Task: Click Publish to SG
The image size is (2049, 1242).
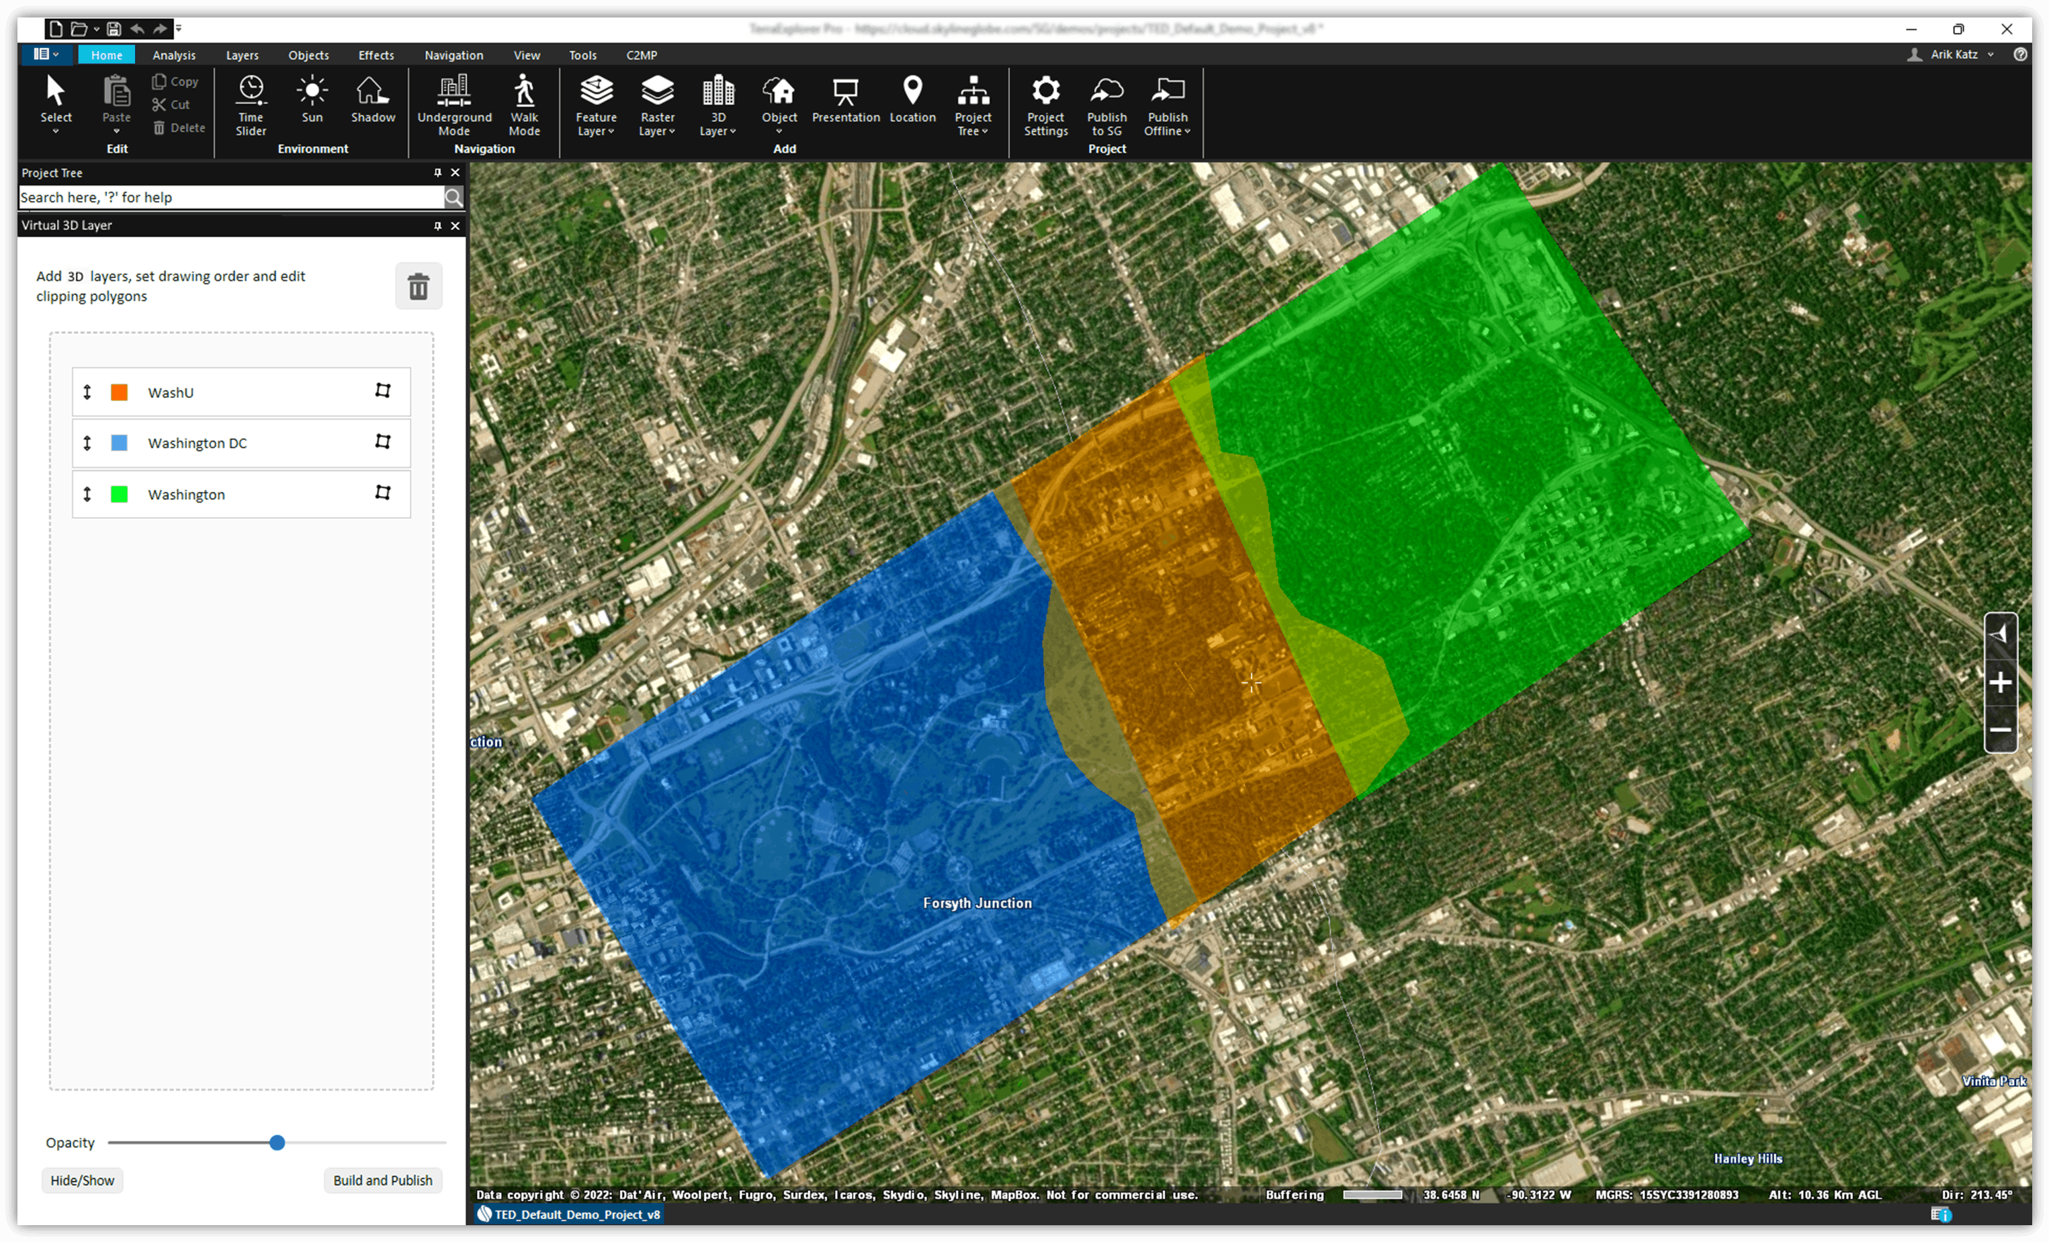Action: pyautogui.click(x=1106, y=106)
